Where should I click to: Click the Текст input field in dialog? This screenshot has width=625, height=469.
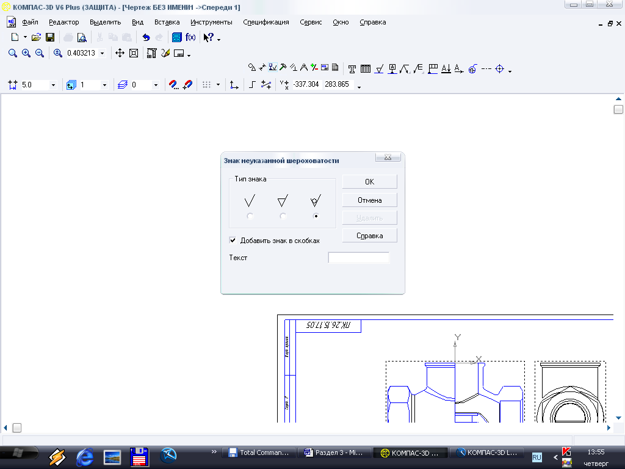[x=358, y=258]
